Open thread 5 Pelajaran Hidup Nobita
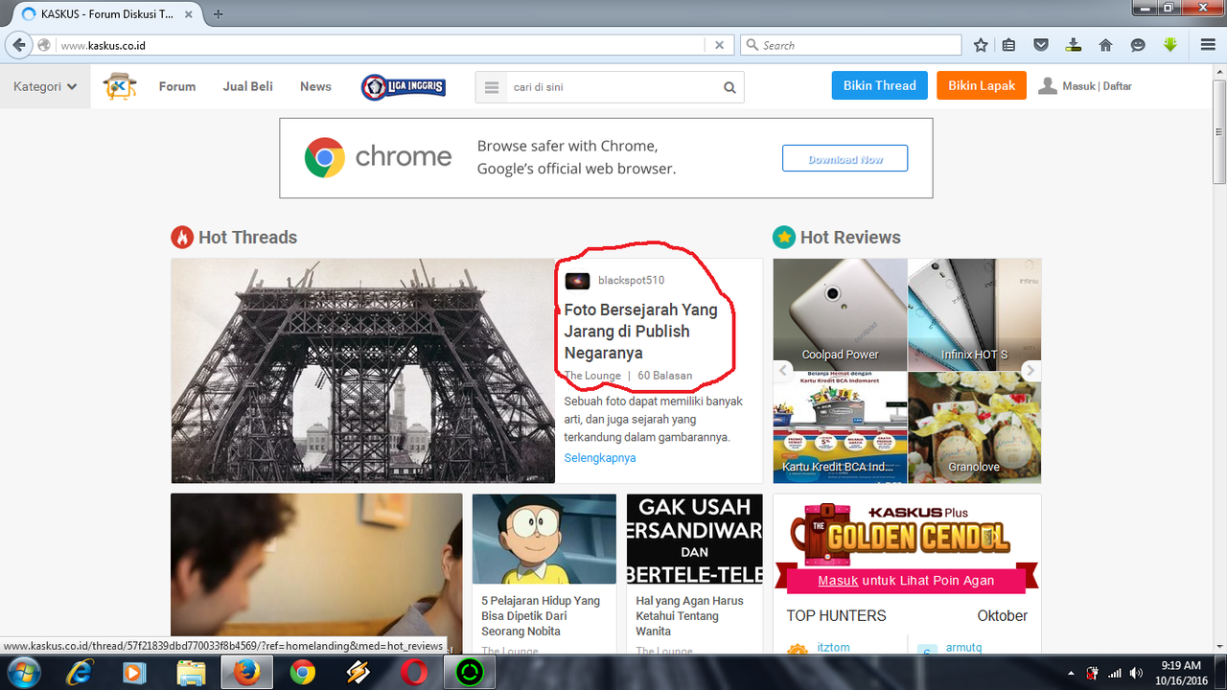Viewport: 1227px width, 690px height. pyautogui.click(x=541, y=616)
